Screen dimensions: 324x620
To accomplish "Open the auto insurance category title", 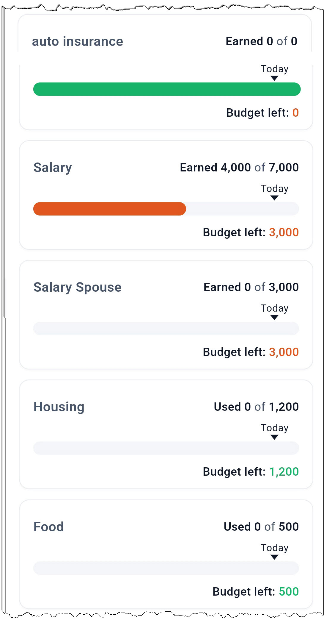I will coord(77,41).
